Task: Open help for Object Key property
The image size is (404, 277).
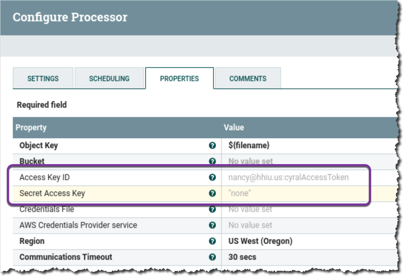Action: point(213,145)
